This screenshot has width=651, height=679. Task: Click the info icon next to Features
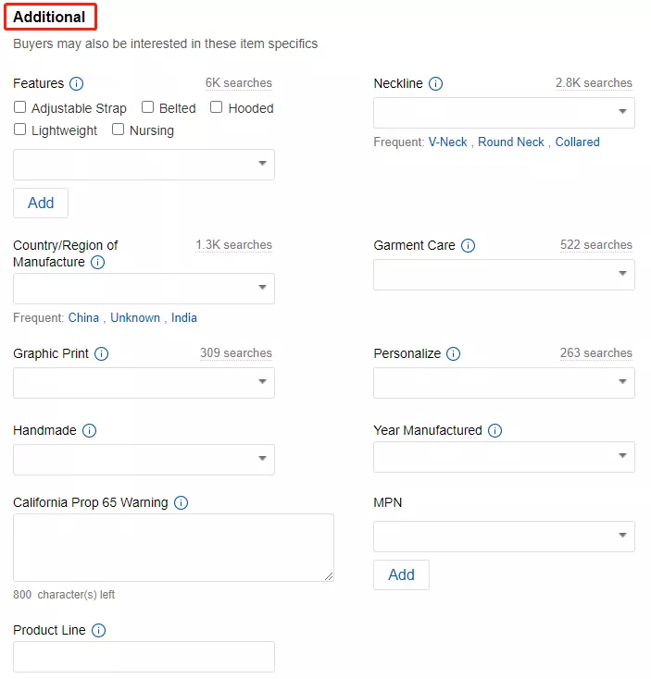coord(77,83)
